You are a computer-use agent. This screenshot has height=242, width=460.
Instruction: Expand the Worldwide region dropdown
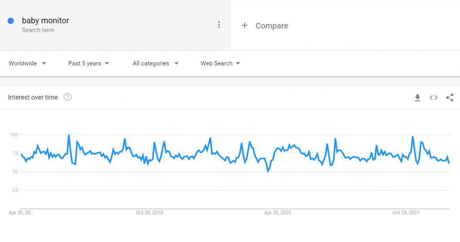click(x=27, y=63)
